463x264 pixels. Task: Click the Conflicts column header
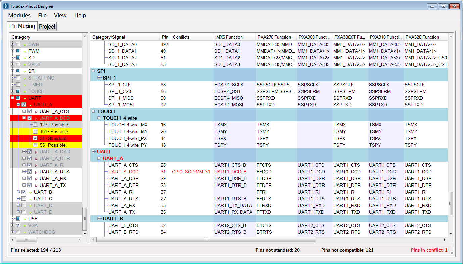[192, 37]
